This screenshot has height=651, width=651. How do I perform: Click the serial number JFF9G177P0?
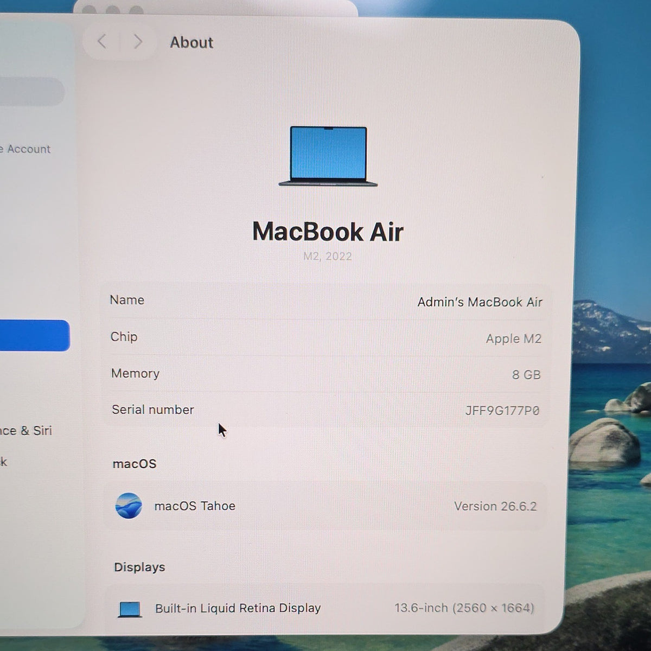pyautogui.click(x=502, y=411)
